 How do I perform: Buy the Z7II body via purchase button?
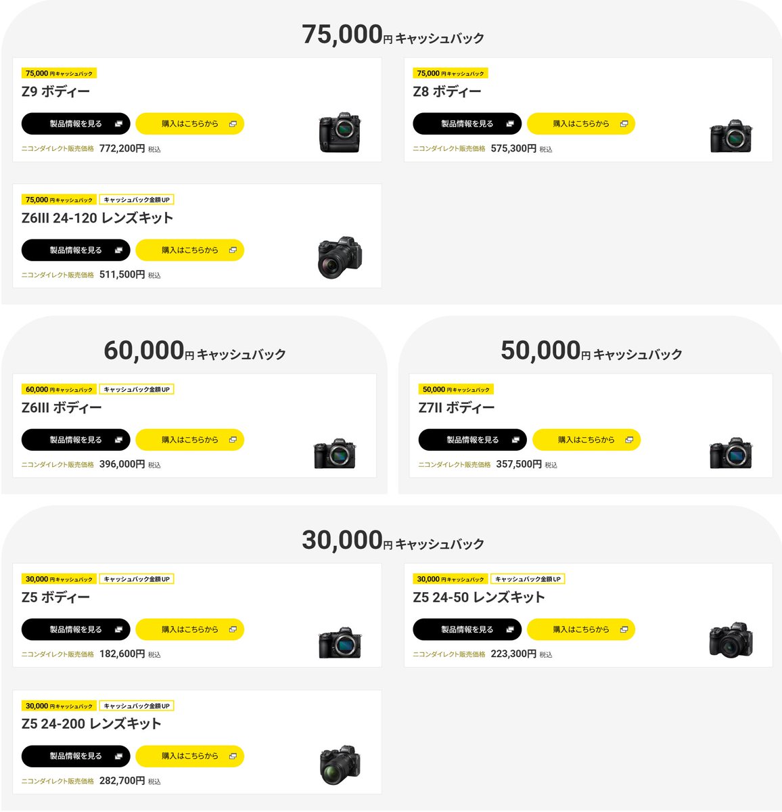[x=586, y=440]
